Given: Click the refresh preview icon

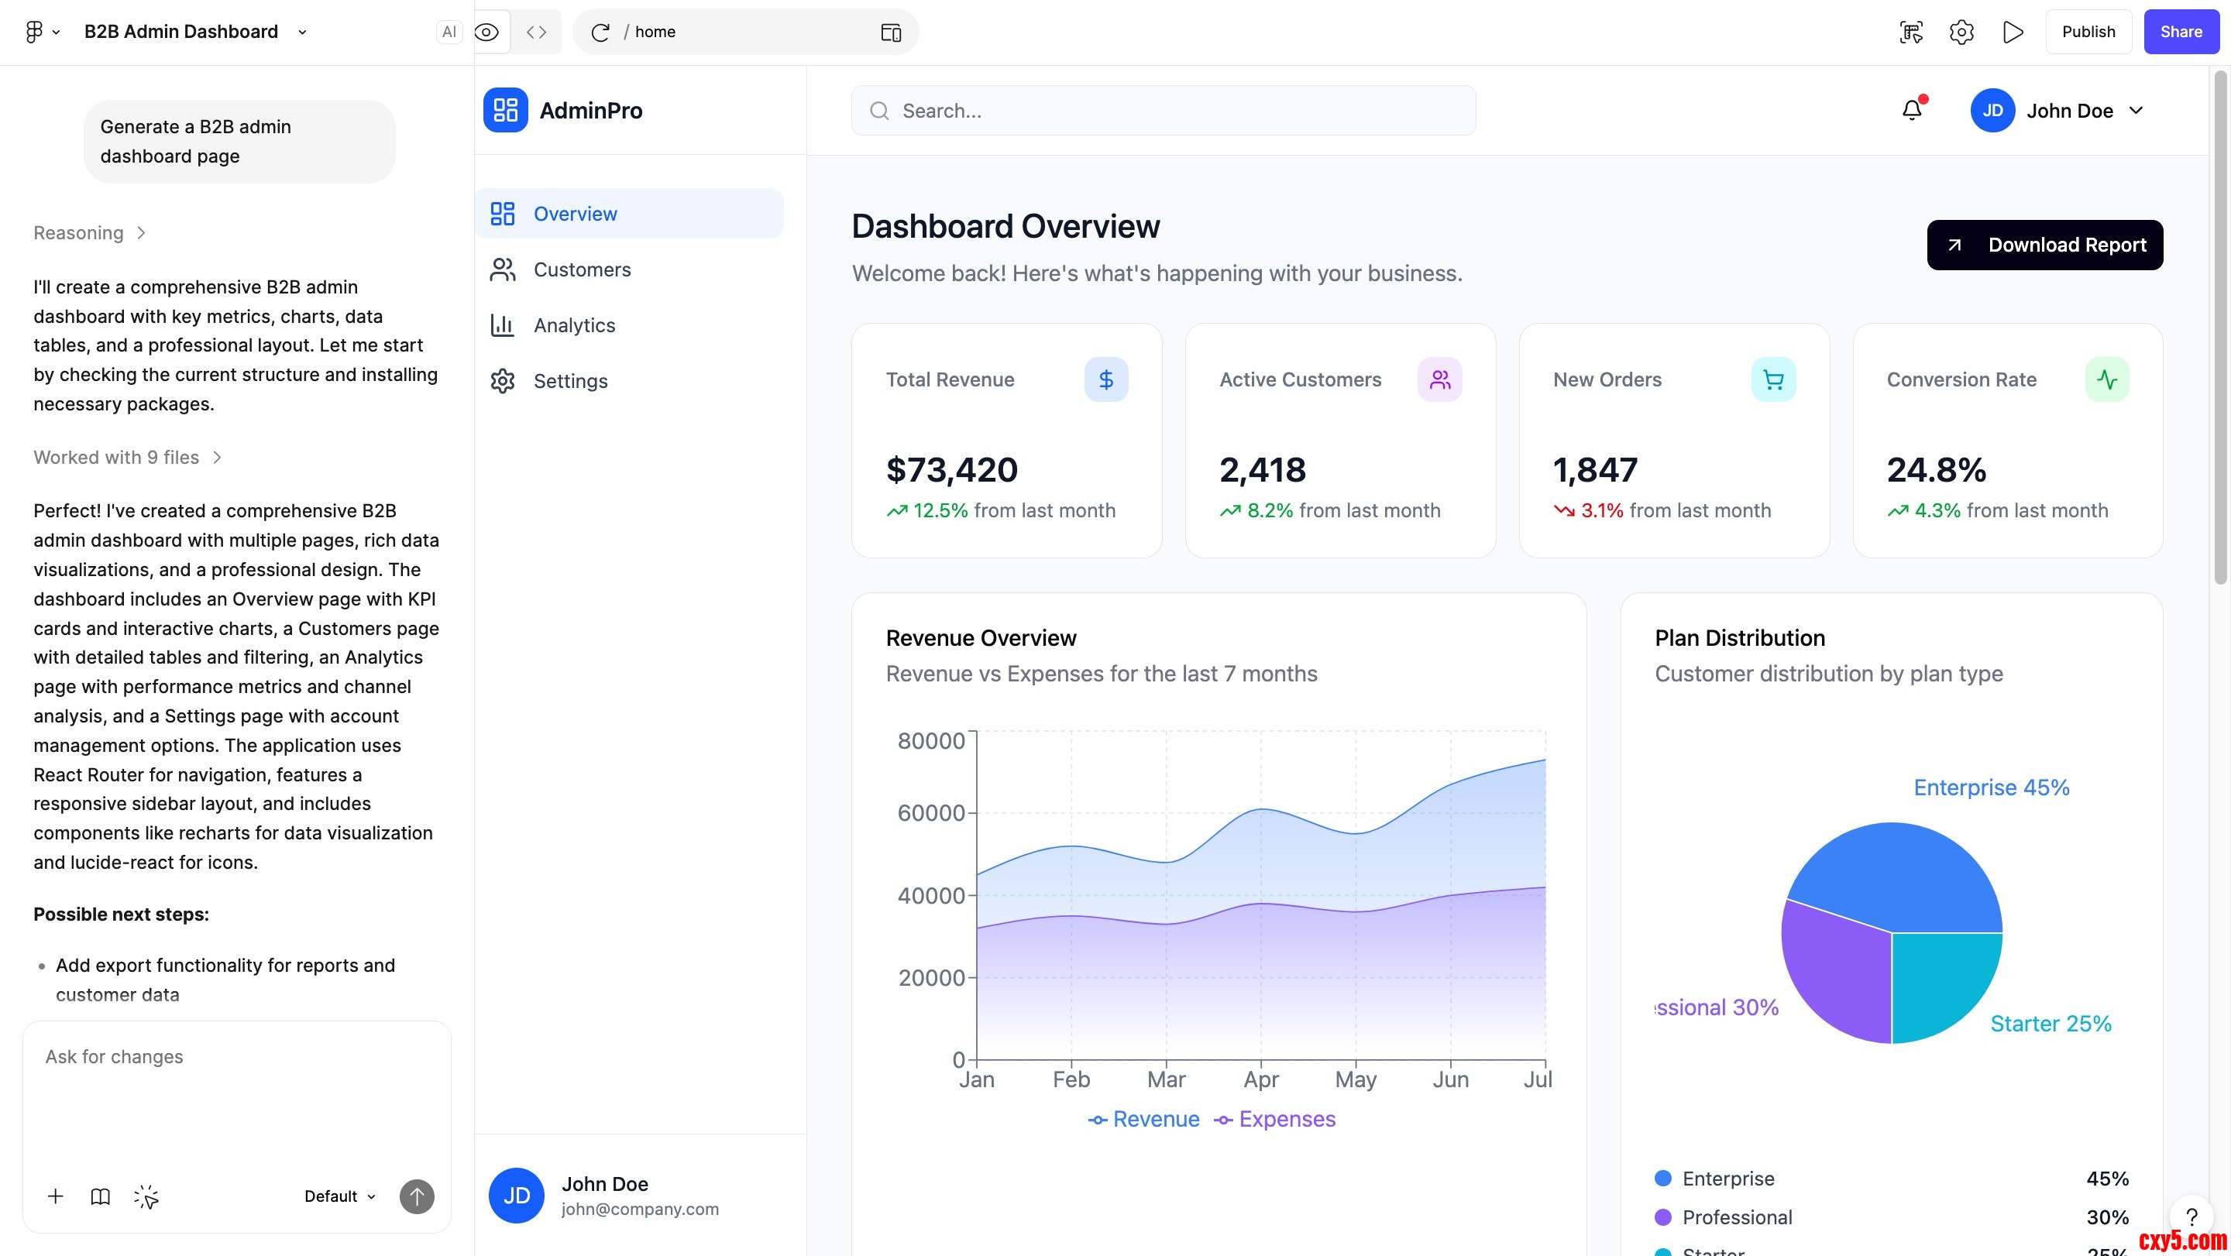Looking at the screenshot, I should (600, 32).
